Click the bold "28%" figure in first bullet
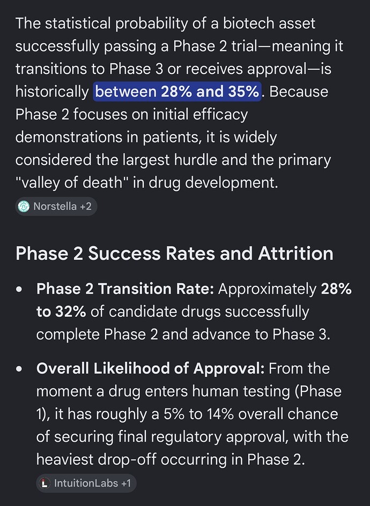The height and width of the screenshot is (506, 370). click(x=336, y=289)
